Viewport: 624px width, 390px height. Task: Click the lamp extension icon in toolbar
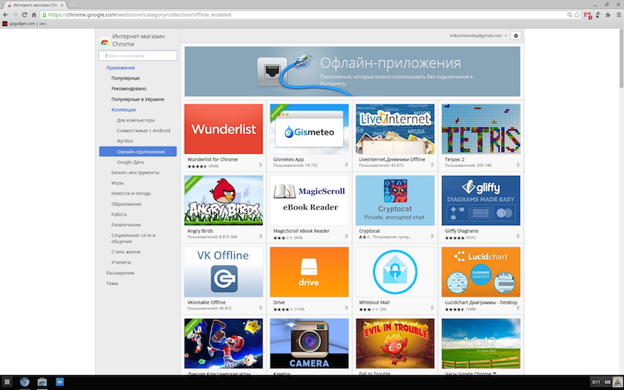[598, 15]
